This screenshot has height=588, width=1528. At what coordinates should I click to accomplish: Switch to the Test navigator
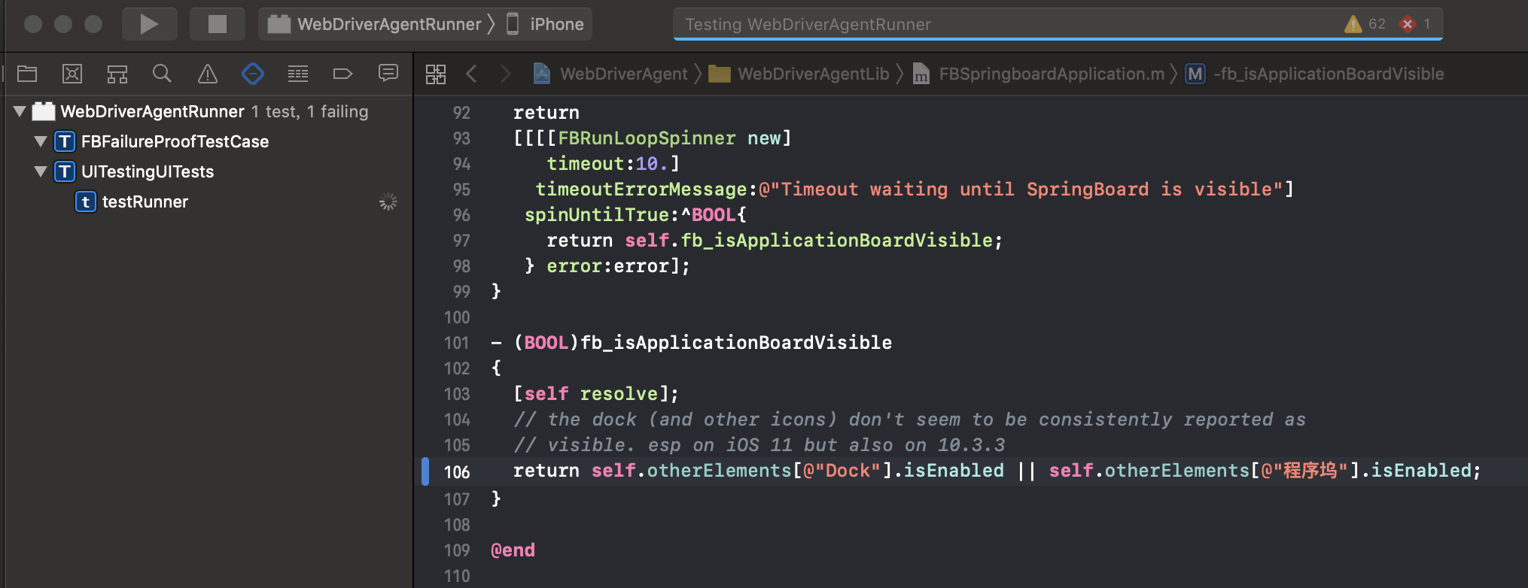pos(253,74)
